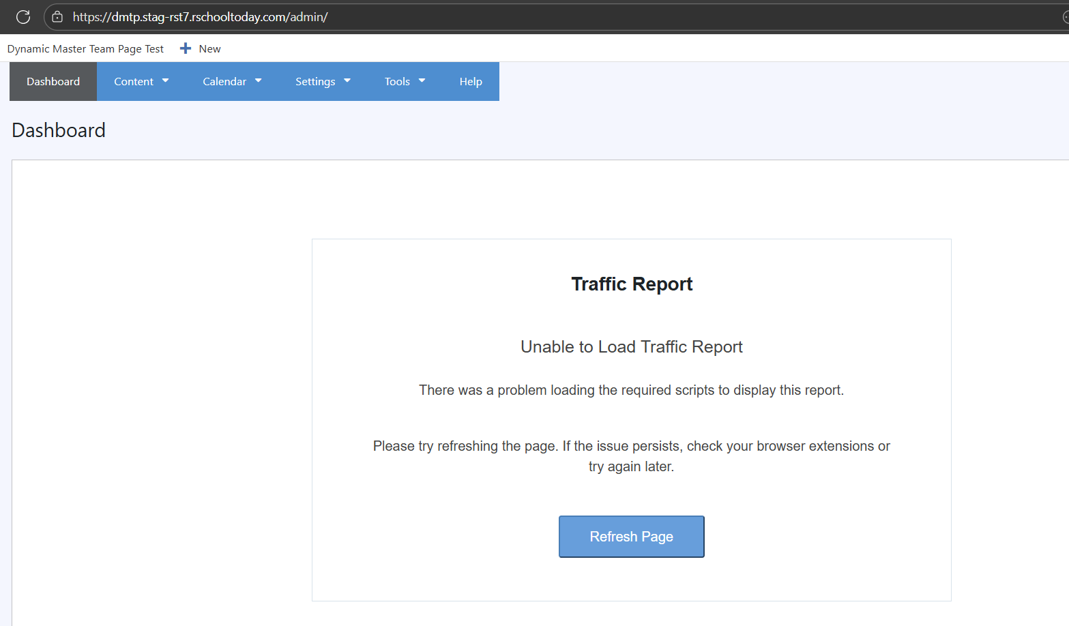This screenshot has height=626, width=1069.
Task: Click the text about problem loading required scripts
Action: 632,390
